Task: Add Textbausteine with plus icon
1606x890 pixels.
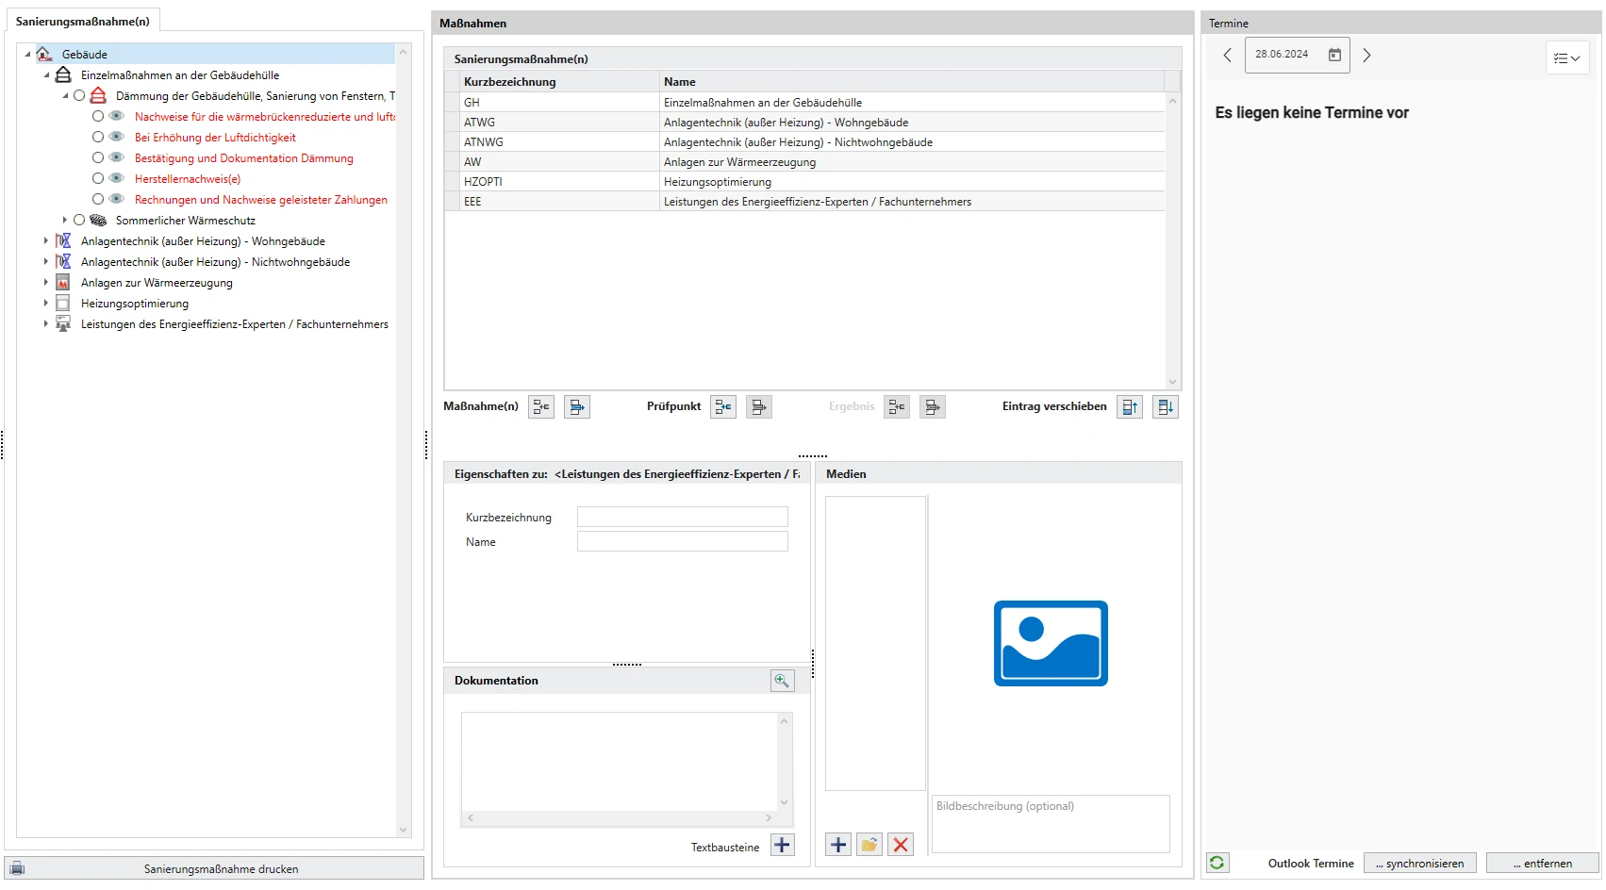Action: pyautogui.click(x=782, y=846)
